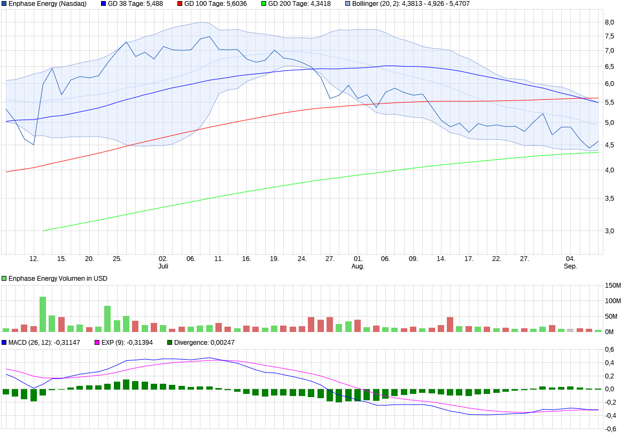Screen dimensions: 628x435
Task: Click the '04. Sep.' date axis label
Action: pos(570,263)
